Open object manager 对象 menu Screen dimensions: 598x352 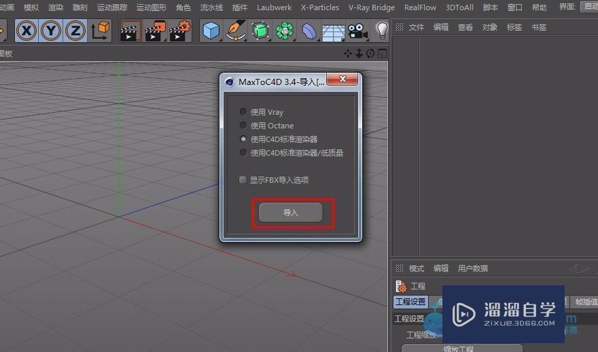[490, 27]
